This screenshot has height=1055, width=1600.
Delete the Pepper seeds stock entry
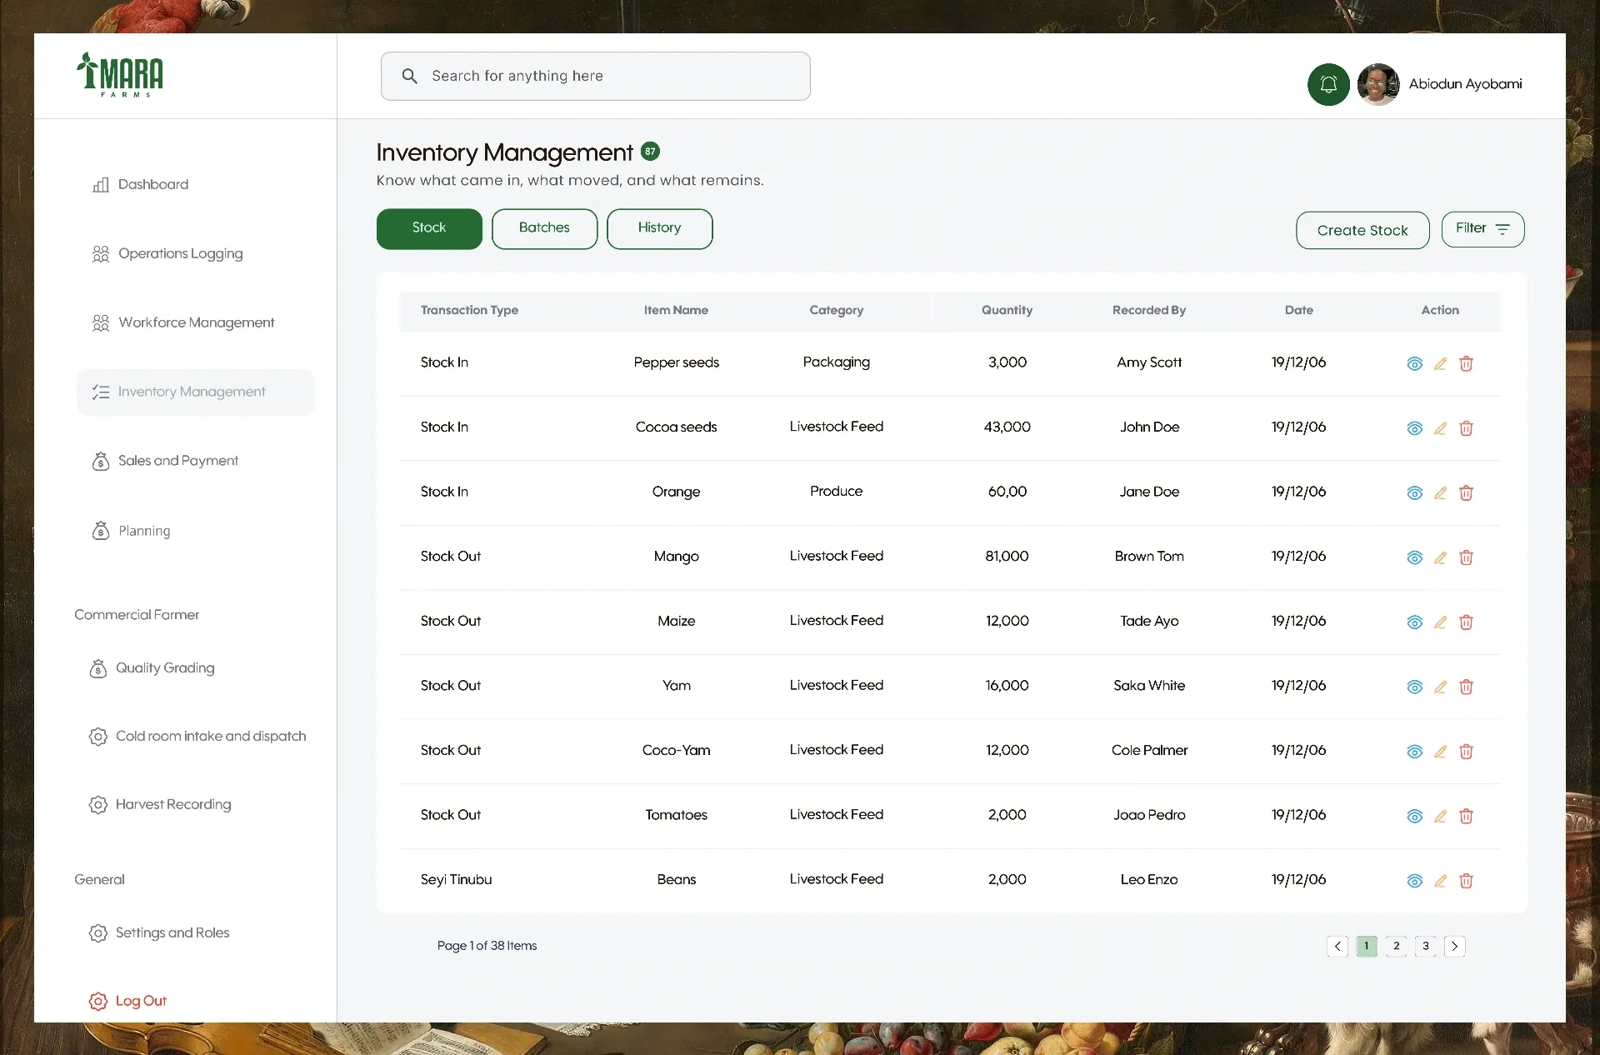[1466, 364]
